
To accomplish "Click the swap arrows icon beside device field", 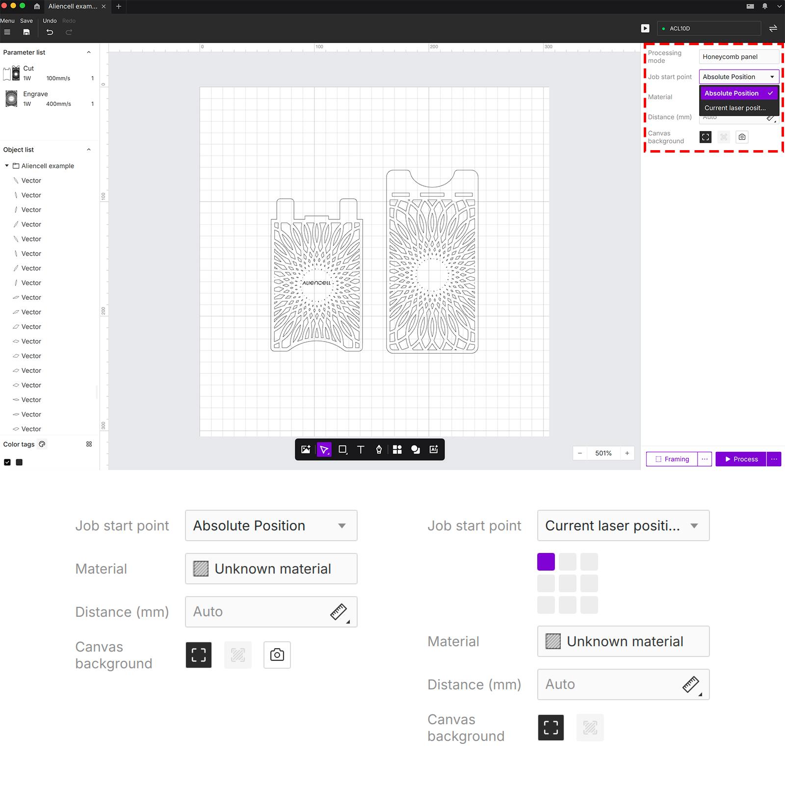I will [x=773, y=28].
